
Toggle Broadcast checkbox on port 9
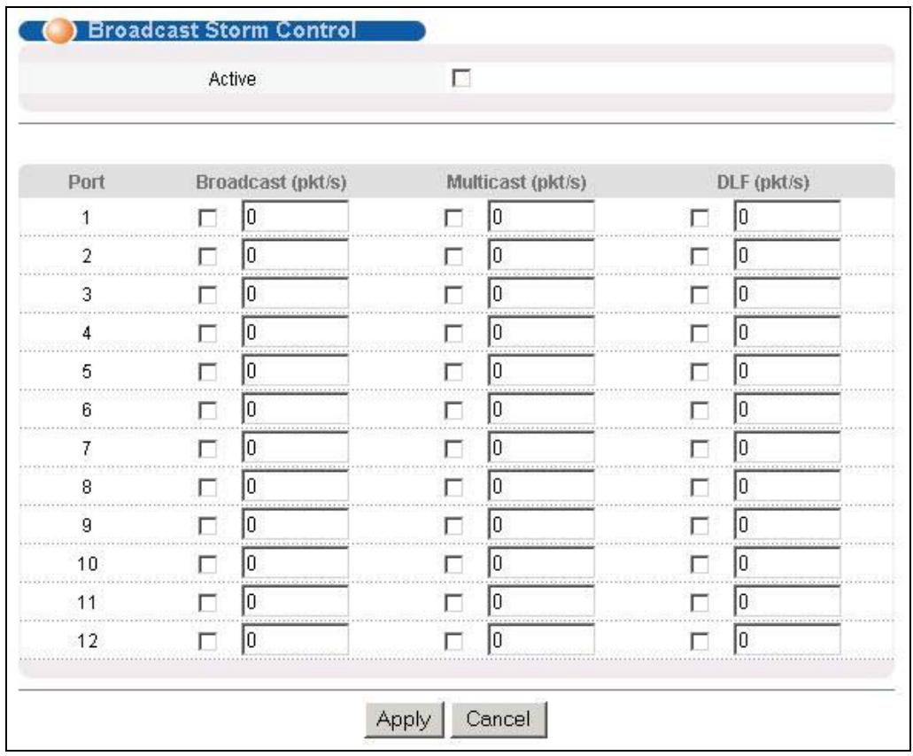click(207, 526)
